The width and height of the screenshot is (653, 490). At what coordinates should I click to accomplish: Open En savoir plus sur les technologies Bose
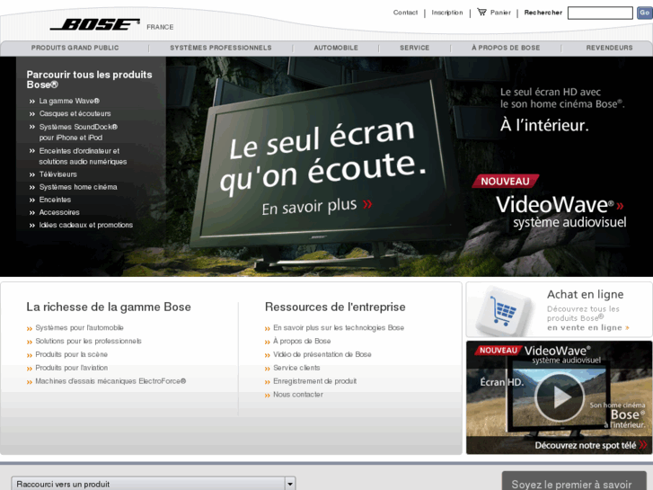[339, 328]
